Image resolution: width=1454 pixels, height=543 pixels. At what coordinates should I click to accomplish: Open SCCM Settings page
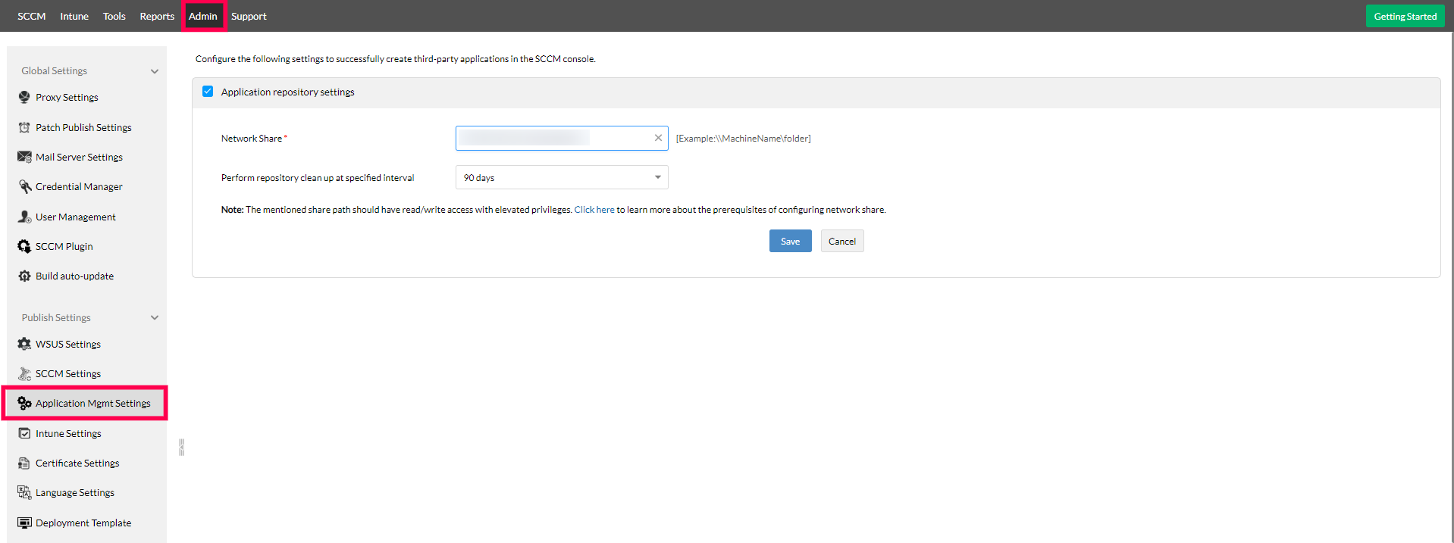(x=68, y=373)
